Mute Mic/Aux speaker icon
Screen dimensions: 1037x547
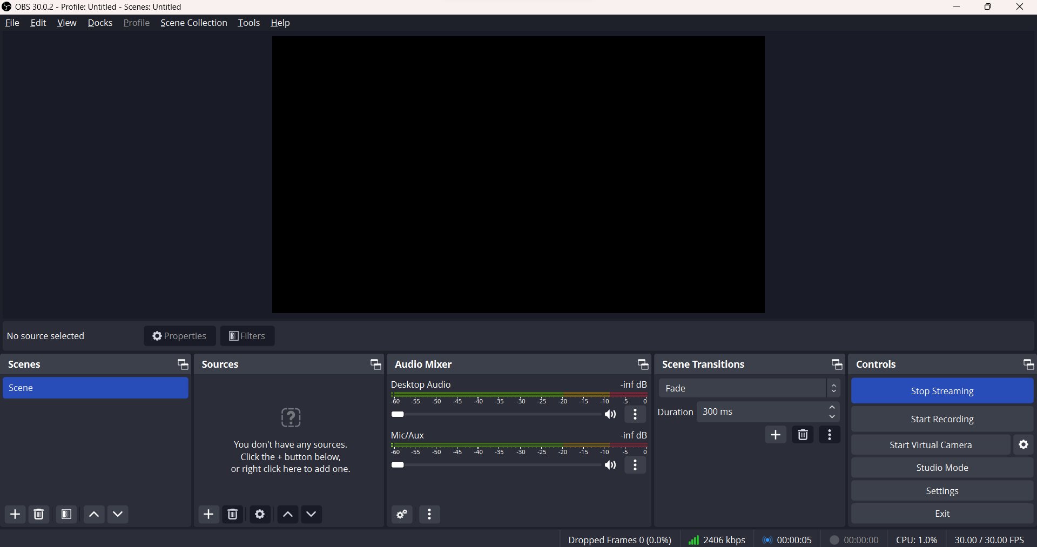click(x=610, y=465)
